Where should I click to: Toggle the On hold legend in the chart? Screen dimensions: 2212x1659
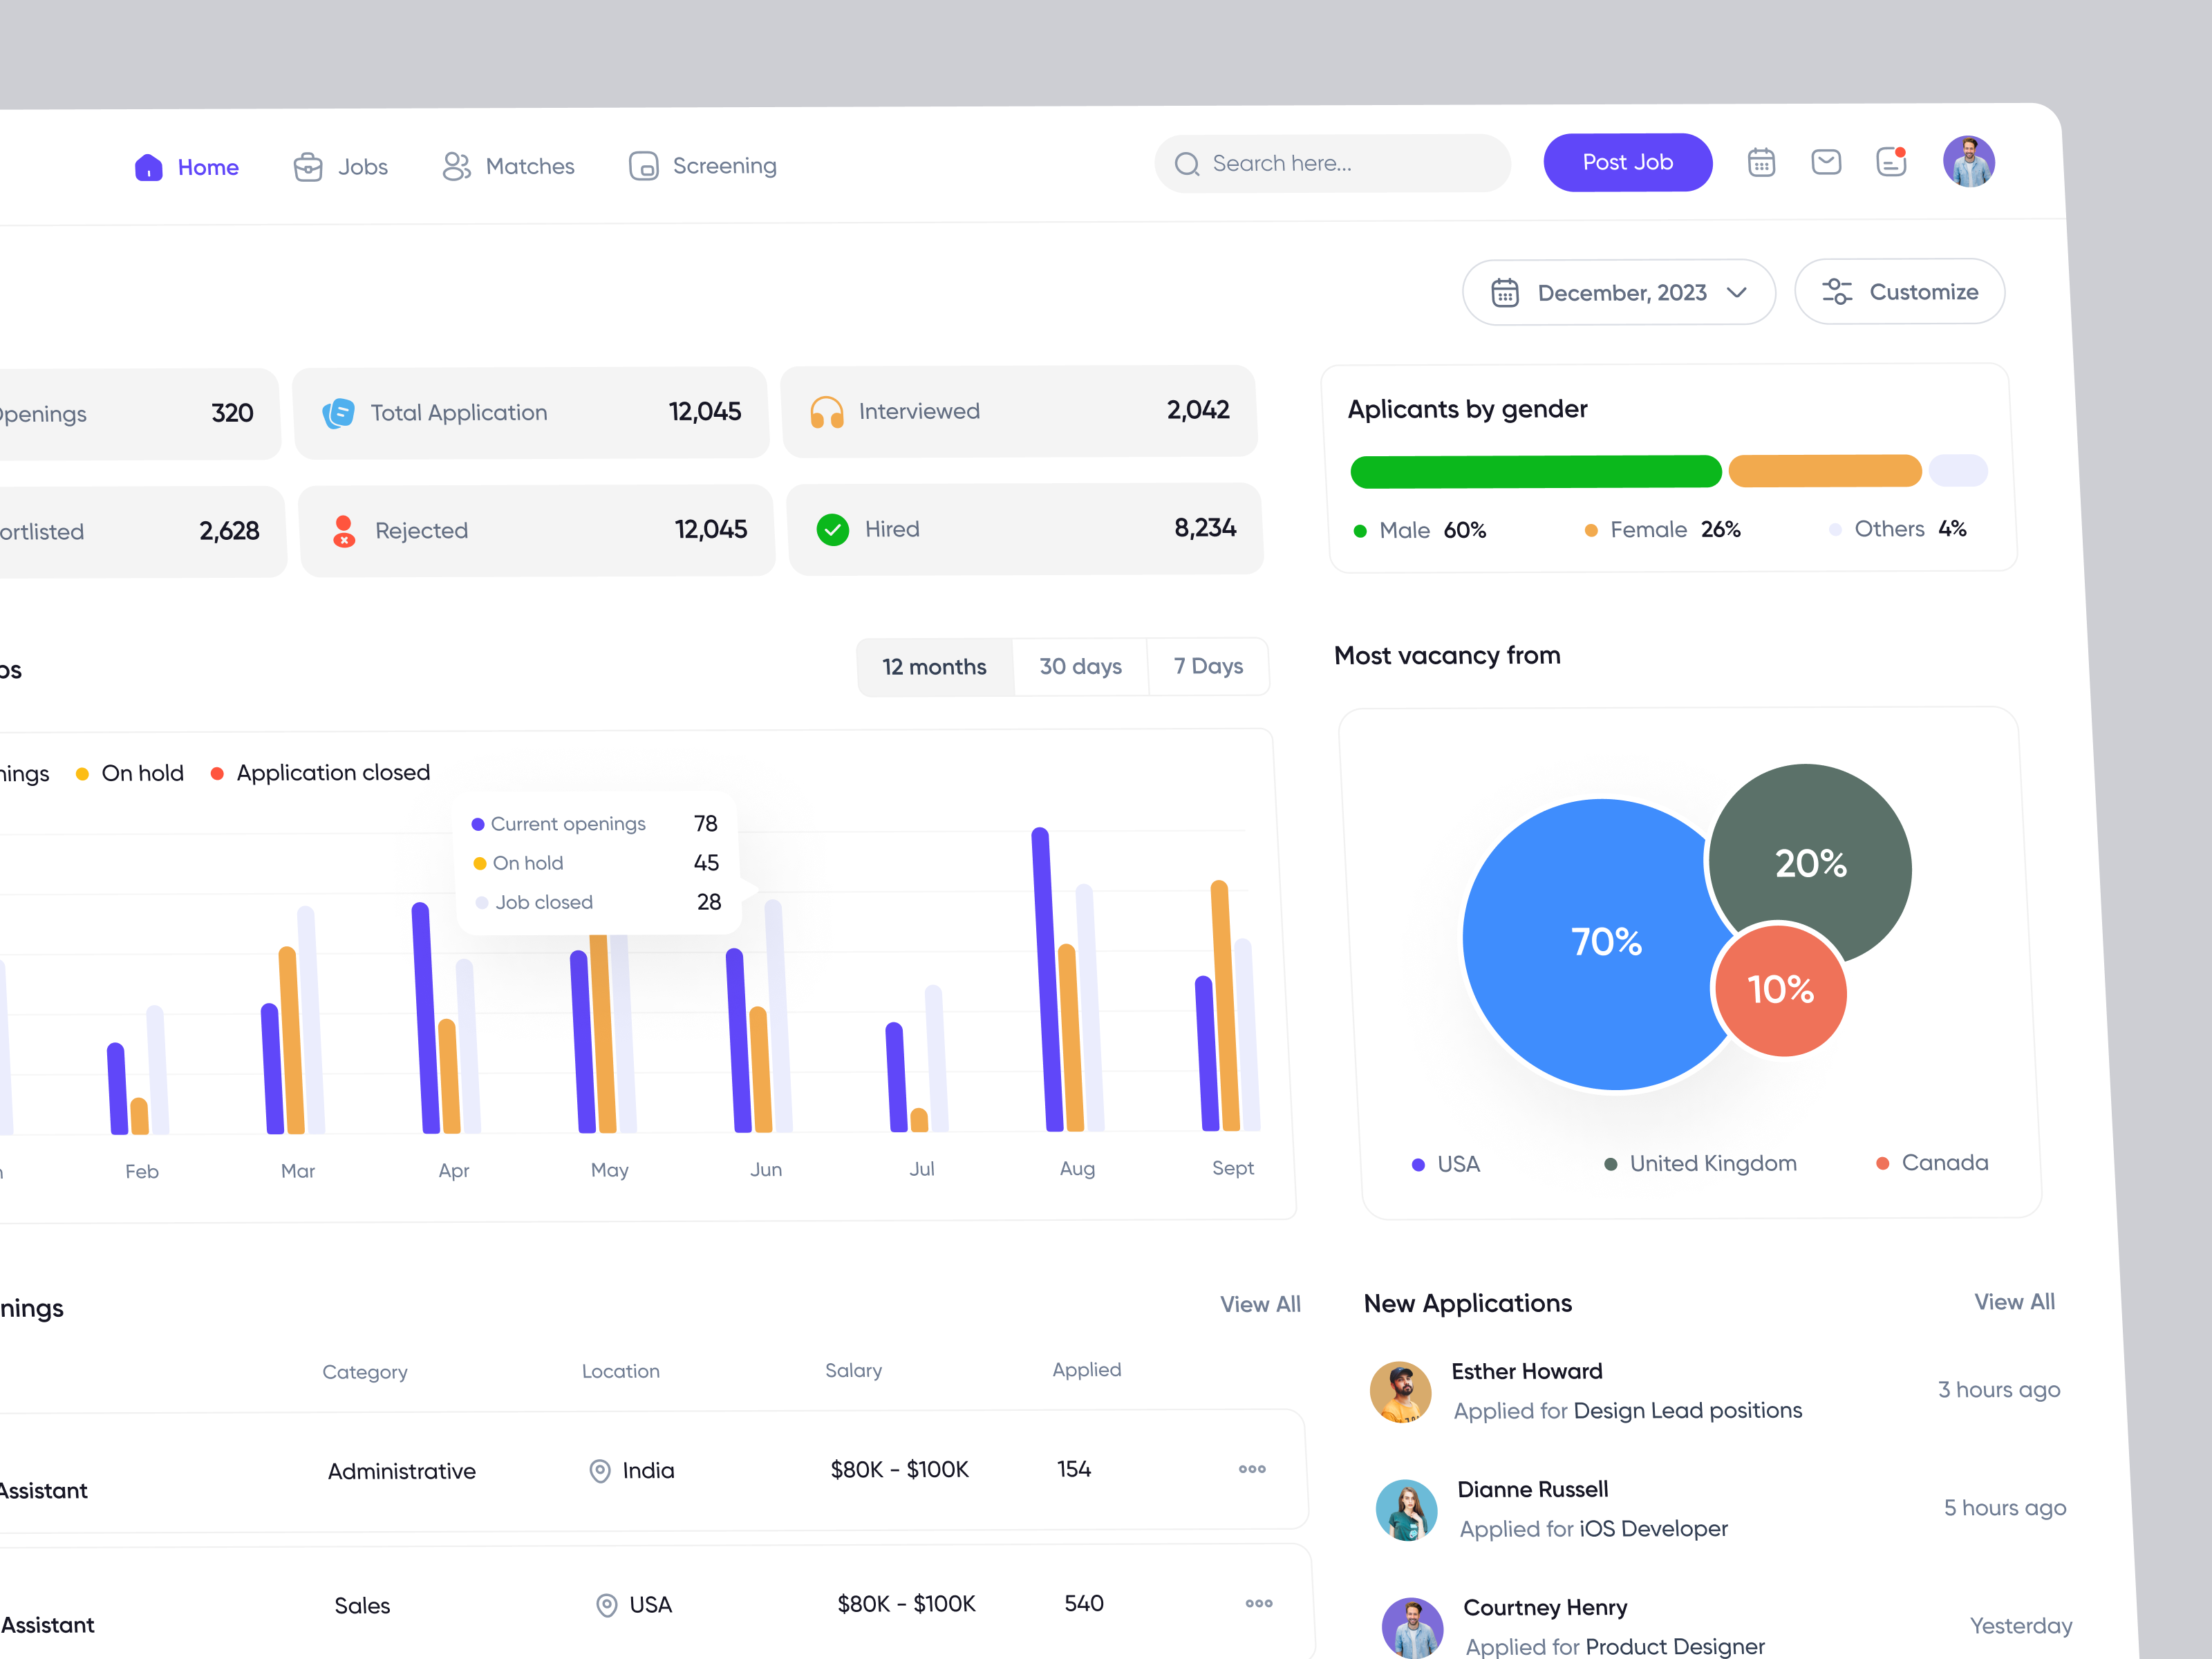click(x=130, y=772)
